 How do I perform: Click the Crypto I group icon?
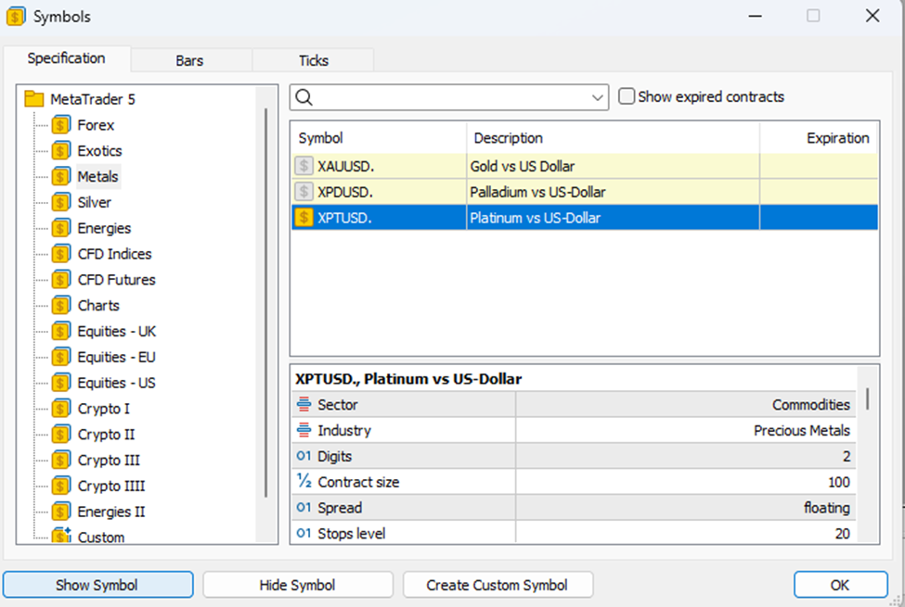click(x=60, y=409)
